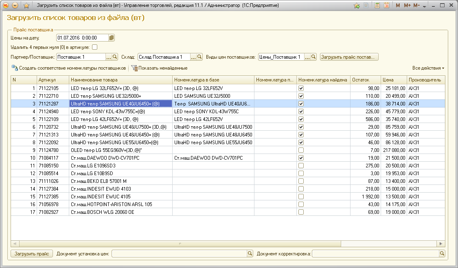The height and width of the screenshot is (268, 458).
Task: Click the Загрузить прайс постав... button
Action: tap(349, 57)
